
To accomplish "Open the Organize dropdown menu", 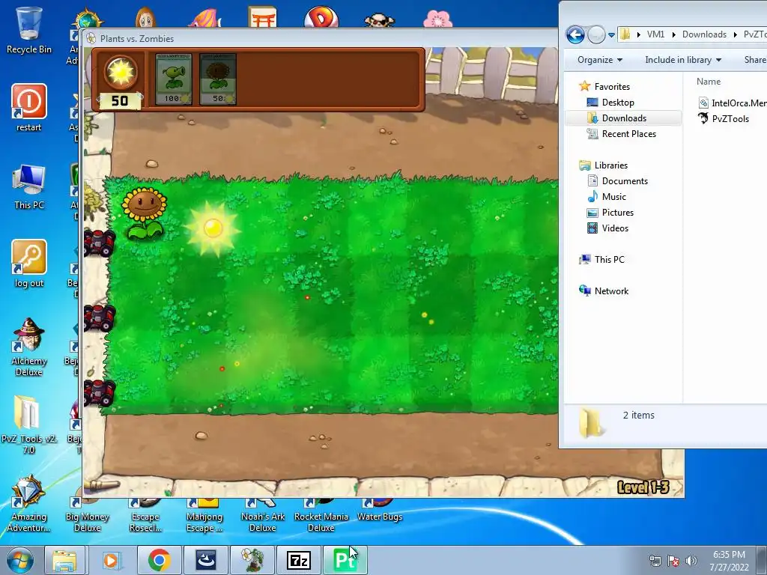I will (x=600, y=60).
